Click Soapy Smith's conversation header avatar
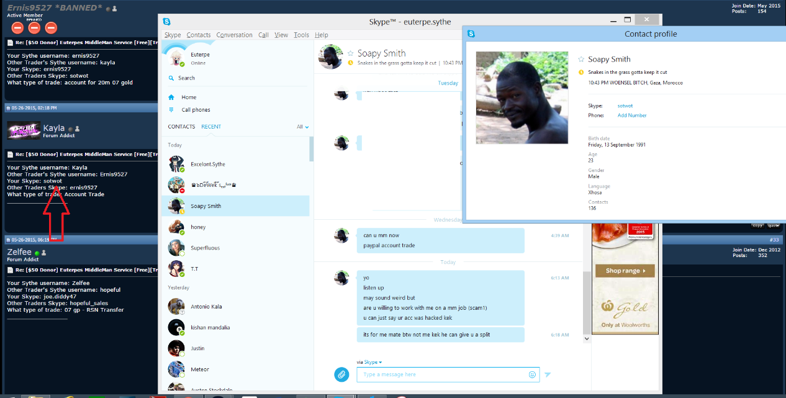Viewport: 786px width, 398px height. click(x=331, y=57)
